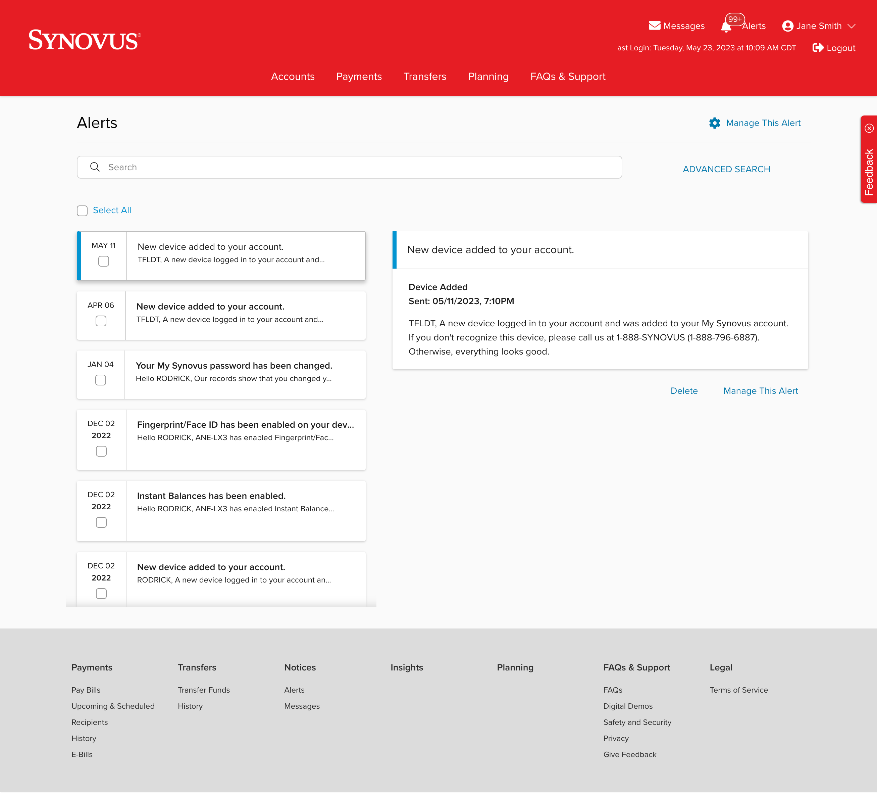Close the Feedback tab with X icon

tap(869, 128)
